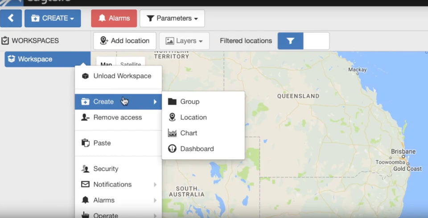Viewport: 428px width, 218px height.
Task: Click the Chart graph icon
Action: click(x=172, y=133)
